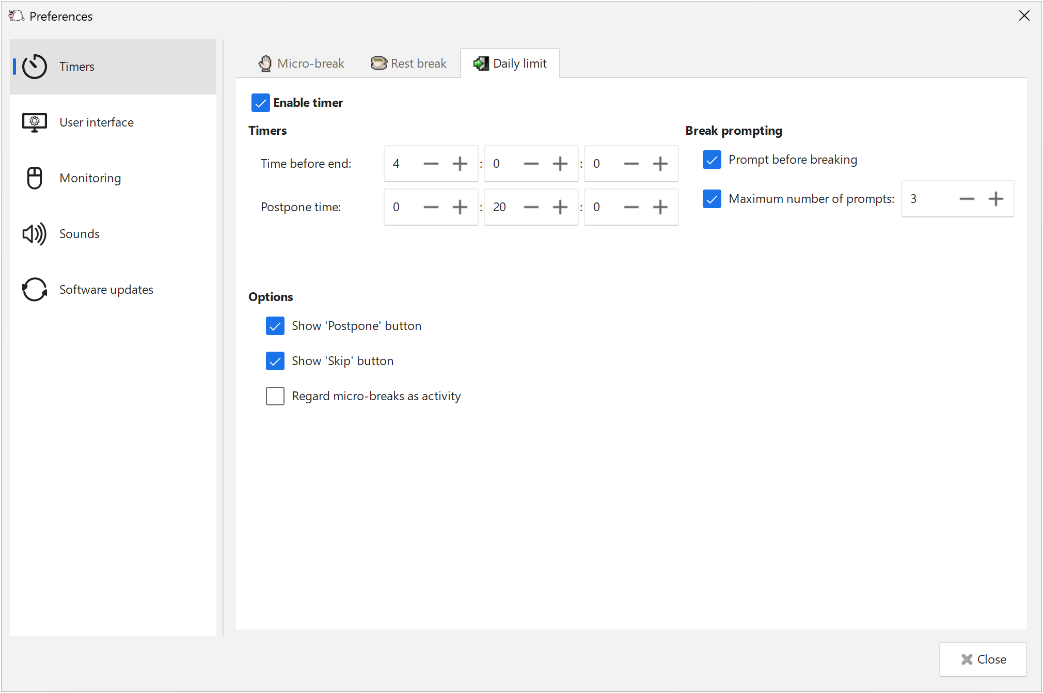Click the Rest break coffee cup icon

379,64
